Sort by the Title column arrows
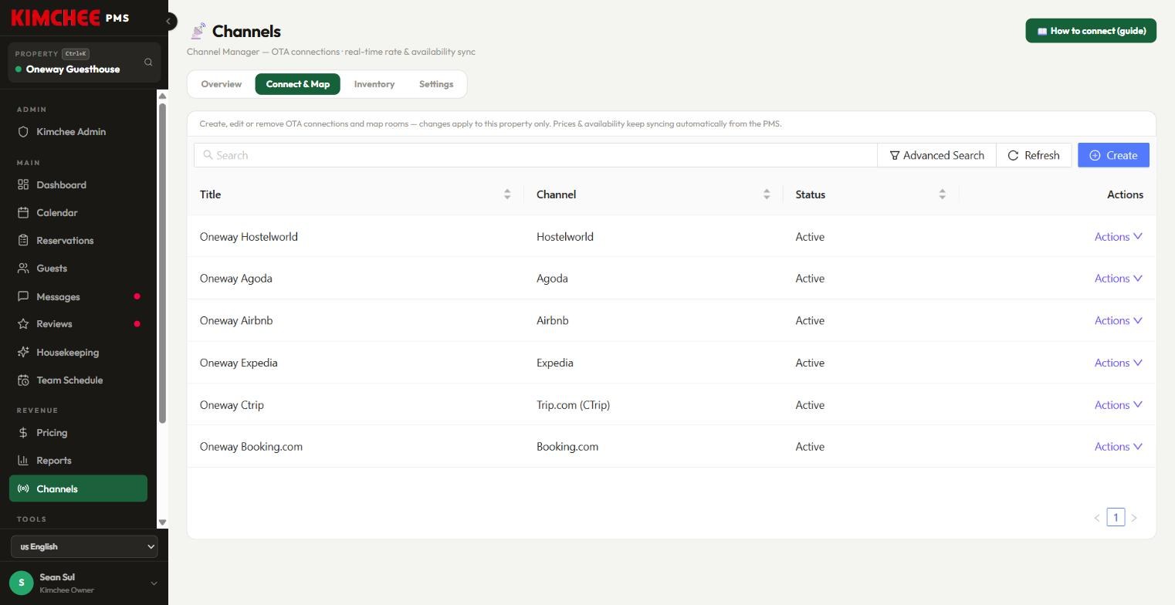Screen dimensions: 1175x605 coord(507,194)
